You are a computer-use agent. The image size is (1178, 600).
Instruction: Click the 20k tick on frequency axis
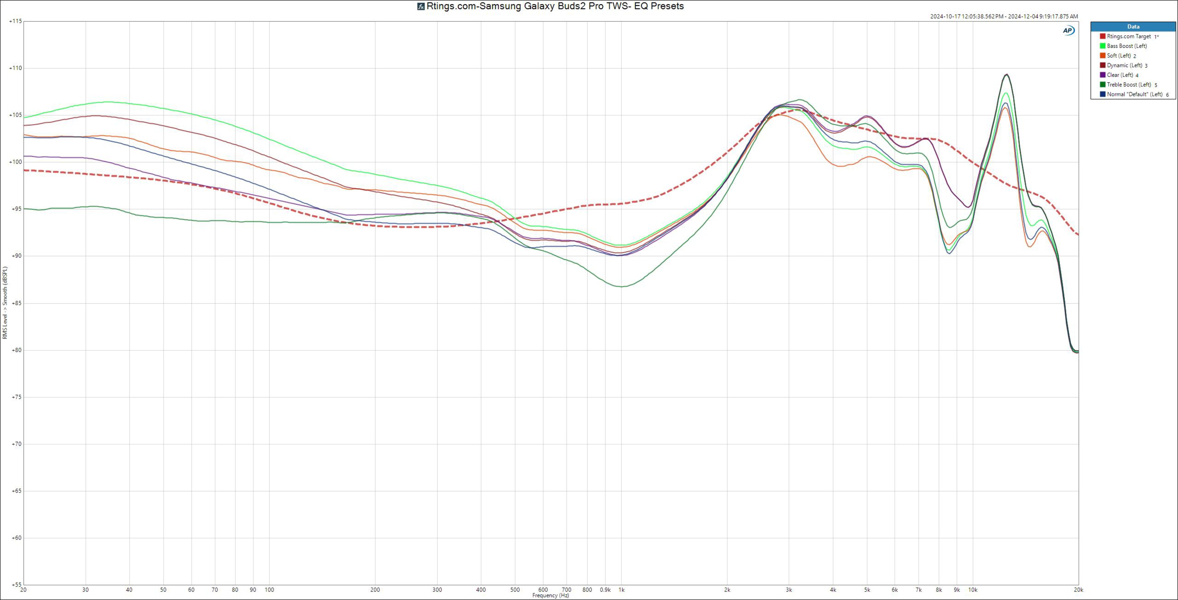(x=1078, y=590)
